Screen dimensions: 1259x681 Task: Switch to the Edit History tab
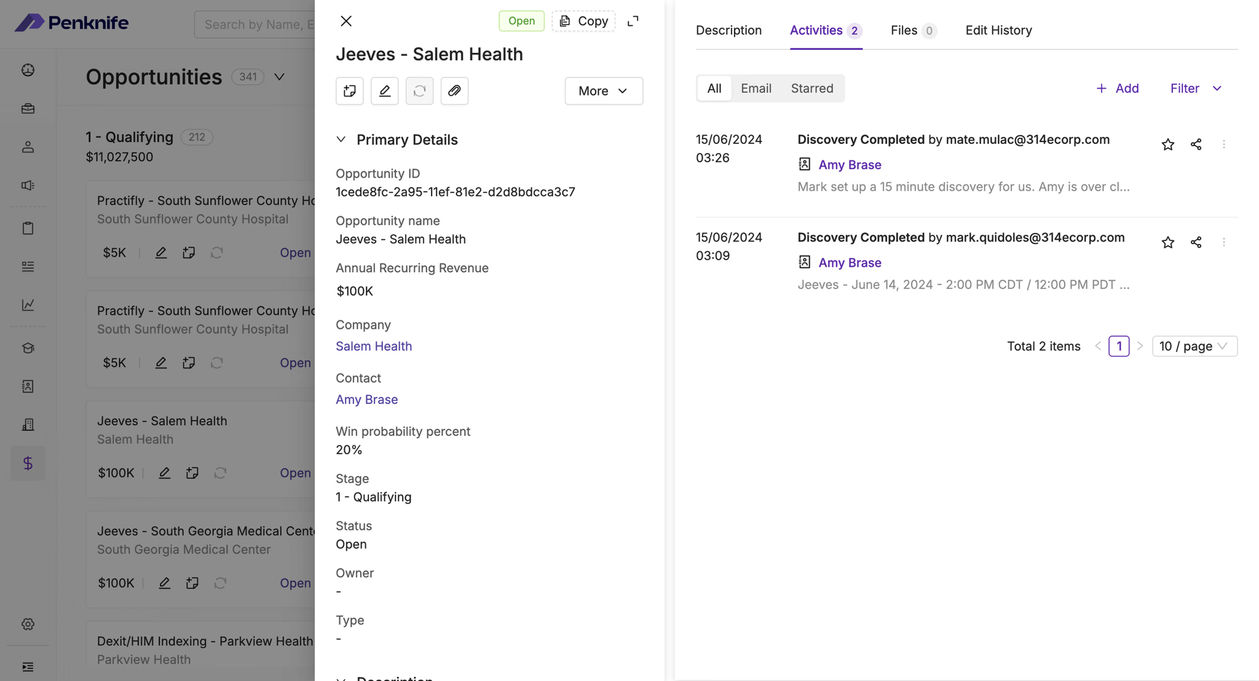(998, 30)
